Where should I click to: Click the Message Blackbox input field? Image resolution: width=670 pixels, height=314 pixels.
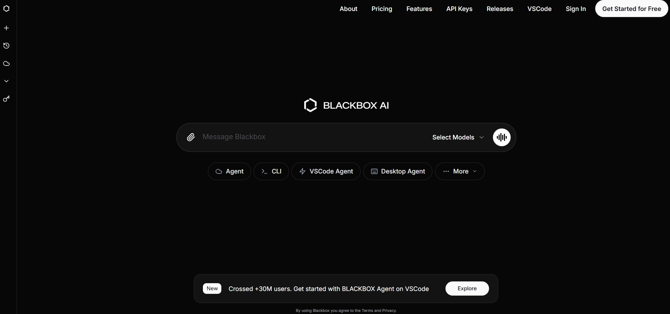(313, 137)
